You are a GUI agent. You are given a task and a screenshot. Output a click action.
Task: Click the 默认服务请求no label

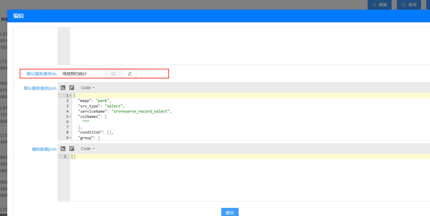(x=42, y=74)
